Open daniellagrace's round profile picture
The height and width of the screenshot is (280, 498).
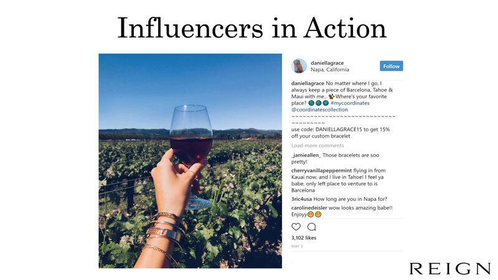click(299, 66)
